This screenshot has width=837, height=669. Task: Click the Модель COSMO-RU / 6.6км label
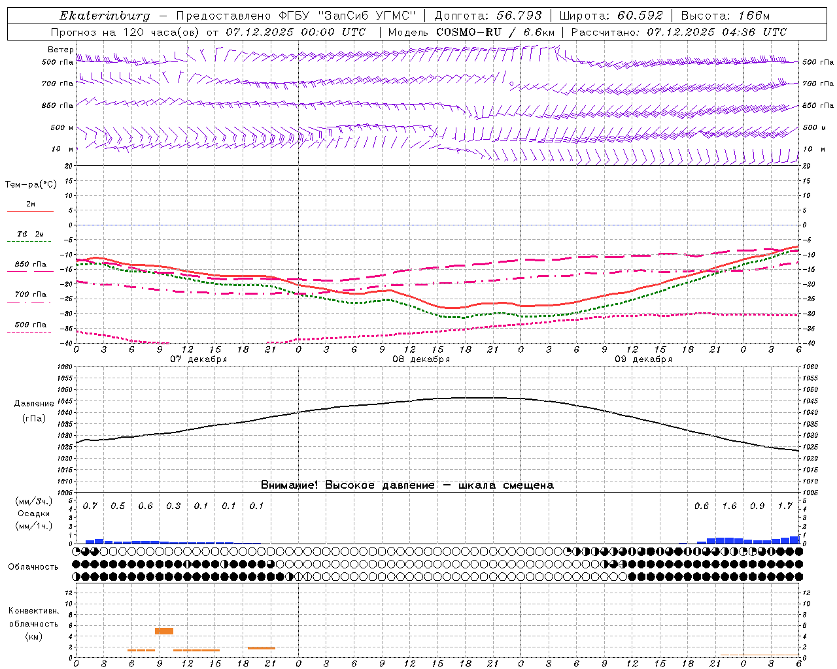(x=471, y=32)
